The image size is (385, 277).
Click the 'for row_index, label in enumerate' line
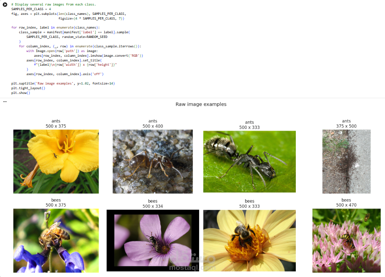tap(56, 27)
